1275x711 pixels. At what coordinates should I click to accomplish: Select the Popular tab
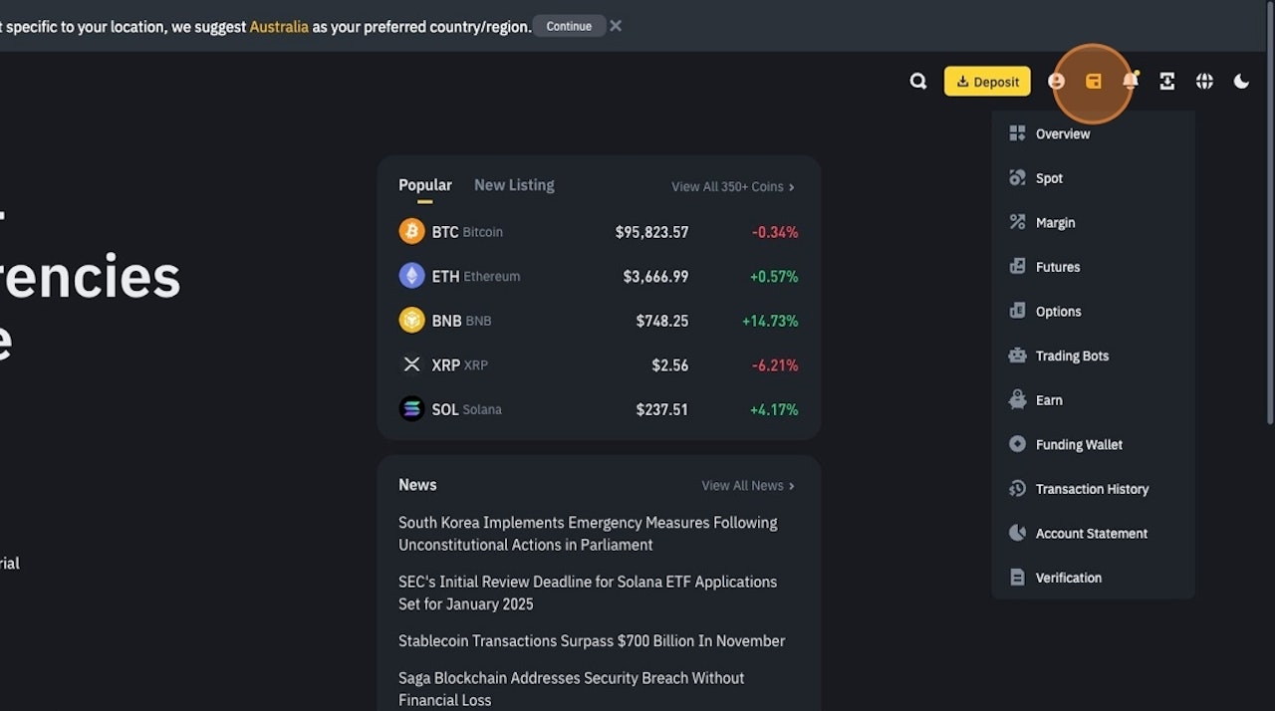coord(424,184)
